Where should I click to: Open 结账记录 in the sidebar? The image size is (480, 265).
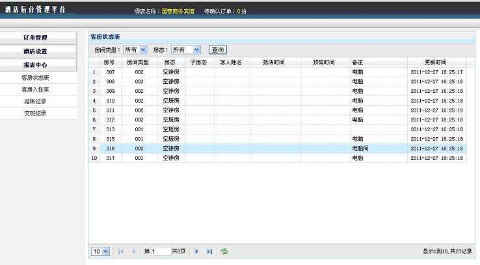pyautogui.click(x=35, y=101)
